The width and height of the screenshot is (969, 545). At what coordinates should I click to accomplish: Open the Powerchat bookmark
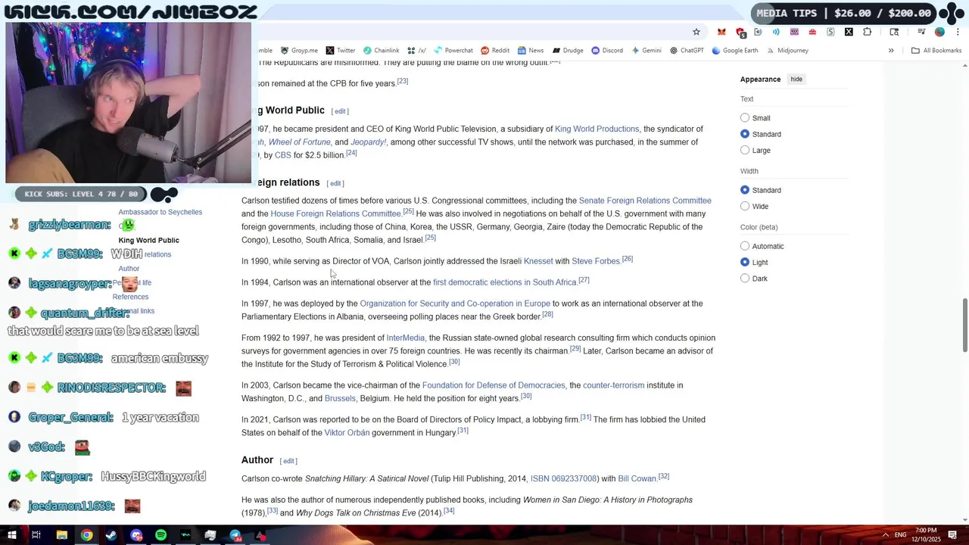(453, 51)
